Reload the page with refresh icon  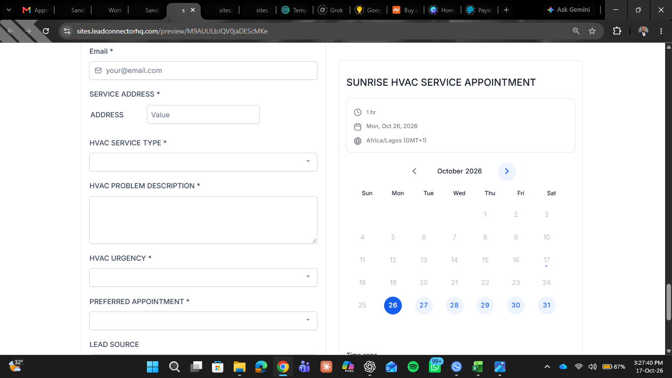tap(46, 31)
